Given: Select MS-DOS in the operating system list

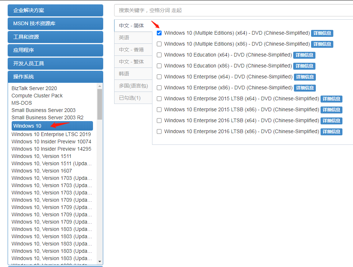Looking at the screenshot, I should pyautogui.click(x=22, y=103).
